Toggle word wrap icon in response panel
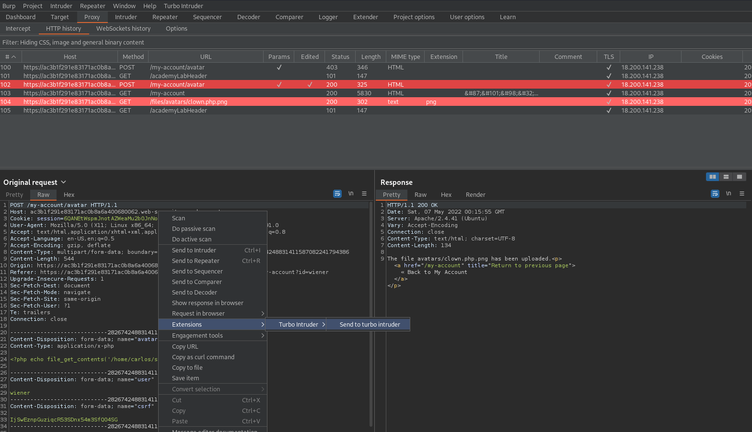Screen dimensions: 752x432 (715, 193)
